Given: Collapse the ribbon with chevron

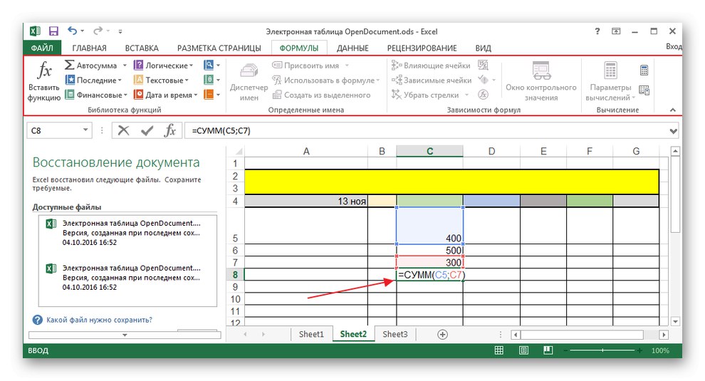Looking at the screenshot, I should pos(673,110).
